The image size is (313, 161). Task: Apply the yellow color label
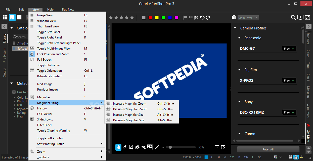pyautogui.click(x=157, y=18)
